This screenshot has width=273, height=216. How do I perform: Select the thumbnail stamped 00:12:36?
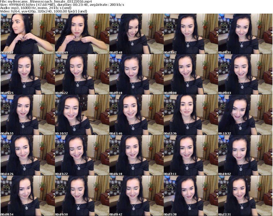191,115
